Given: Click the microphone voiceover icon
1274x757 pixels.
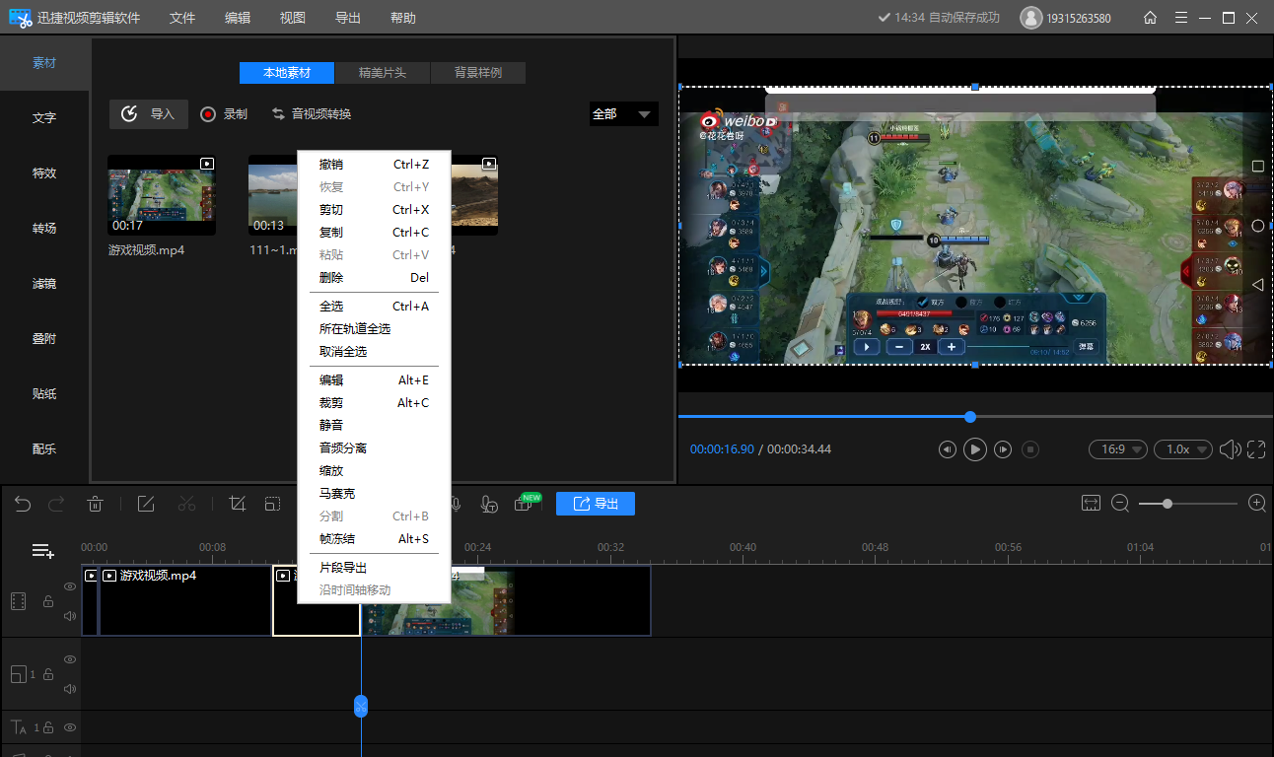Looking at the screenshot, I should pyautogui.click(x=456, y=505).
